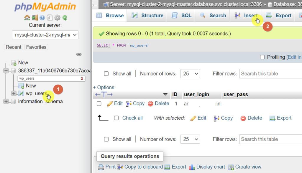302x173 pixels.
Task: Expand the wp_users table node
Action: 14,93
